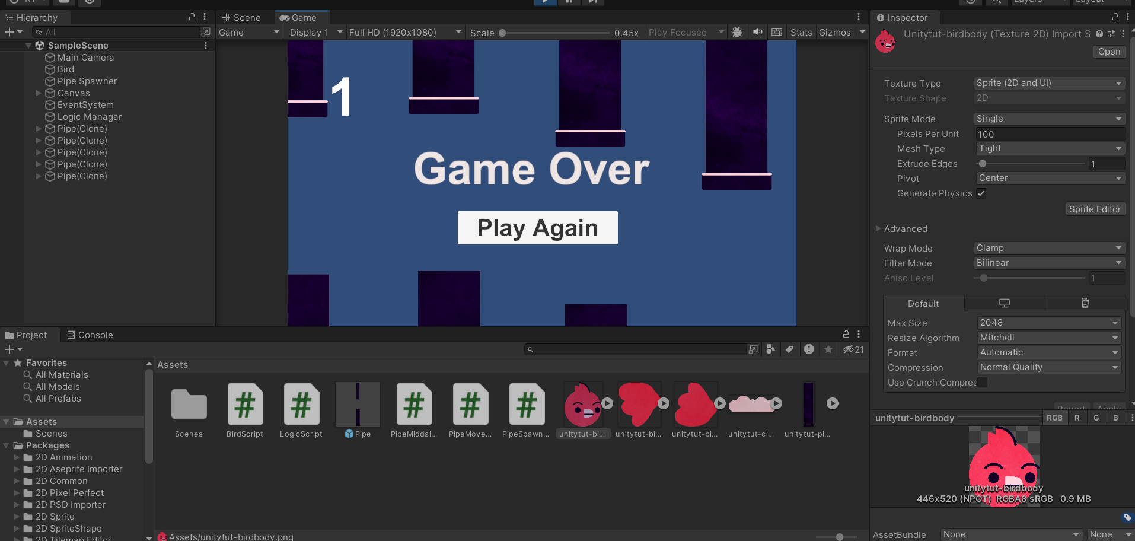Open the Filter Mode dropdown

[1050, 263]
